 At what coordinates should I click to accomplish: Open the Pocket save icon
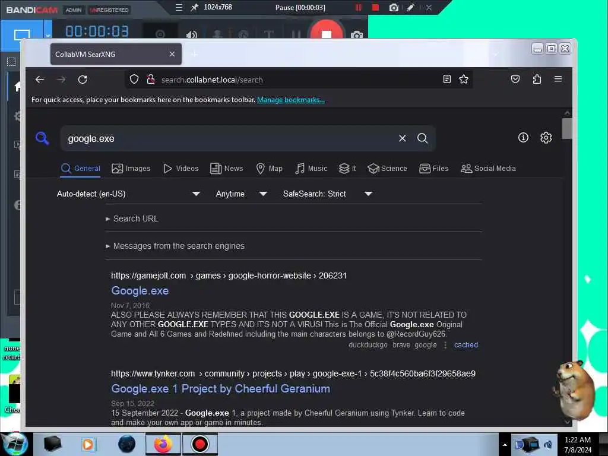tap(515, 80)
